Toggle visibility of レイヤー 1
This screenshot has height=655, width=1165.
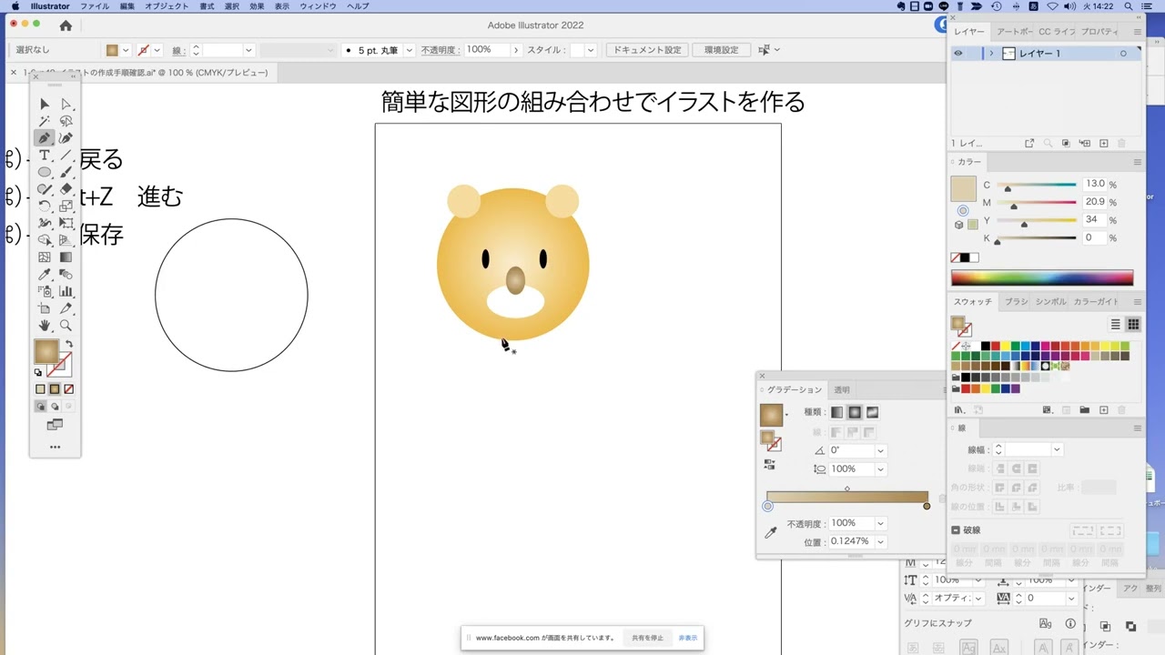(957, 54)
